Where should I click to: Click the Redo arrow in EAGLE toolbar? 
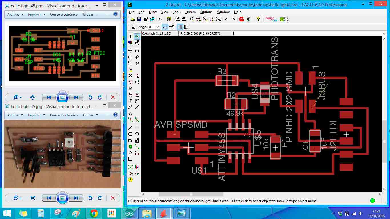pyautogui.click(x=233, y=19)
